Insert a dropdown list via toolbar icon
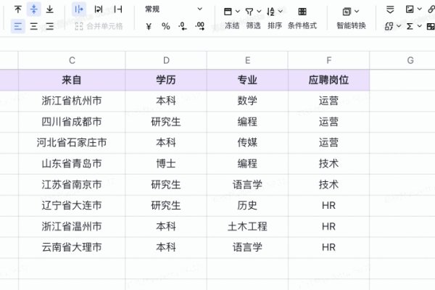Viewport: 435px width, 290px height. [390, 9]
